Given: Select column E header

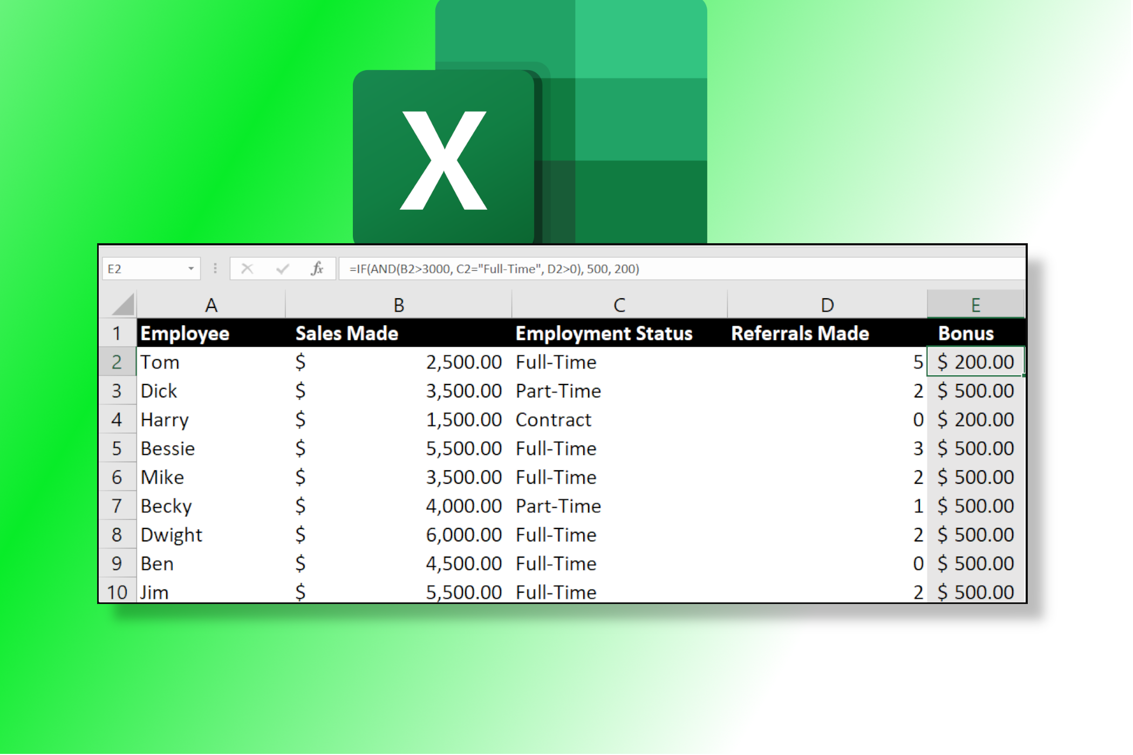Looking at the screenshot, I should click(x=975, y=305).
